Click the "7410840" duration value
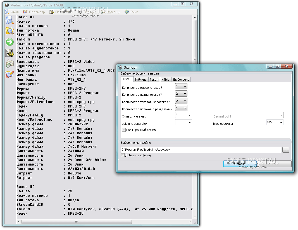Image resolution: width=298 pixels, height=230 pixels. coord(76,151)
